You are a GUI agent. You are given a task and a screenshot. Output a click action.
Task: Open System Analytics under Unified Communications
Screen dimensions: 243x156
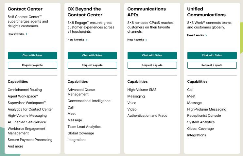(201, 122)
